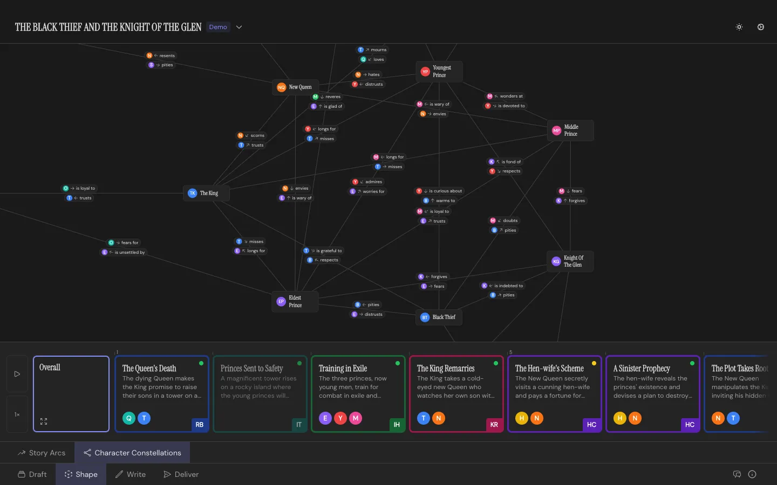Click the 'is fond of' relationship label
The width and height of the screenshot is (777, 485).
pyautogui.click(x=506, y=162)
